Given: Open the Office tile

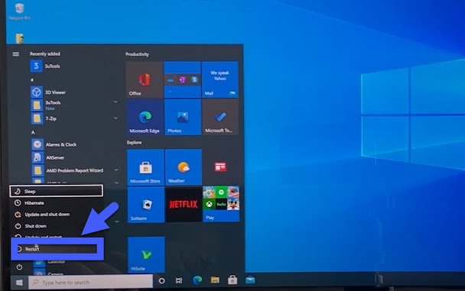Looking at the screenshot, I should (x=145, y=79).
